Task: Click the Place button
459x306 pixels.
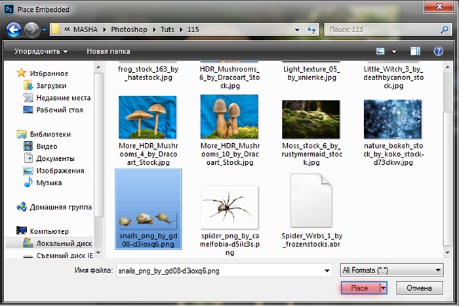Action: (360, 288)
